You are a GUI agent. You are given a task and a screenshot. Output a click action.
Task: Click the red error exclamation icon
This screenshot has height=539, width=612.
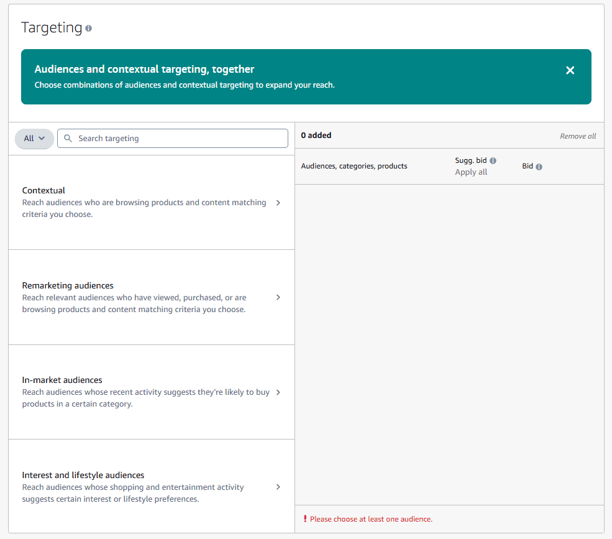pyautogui.click(x=305, y=518)
